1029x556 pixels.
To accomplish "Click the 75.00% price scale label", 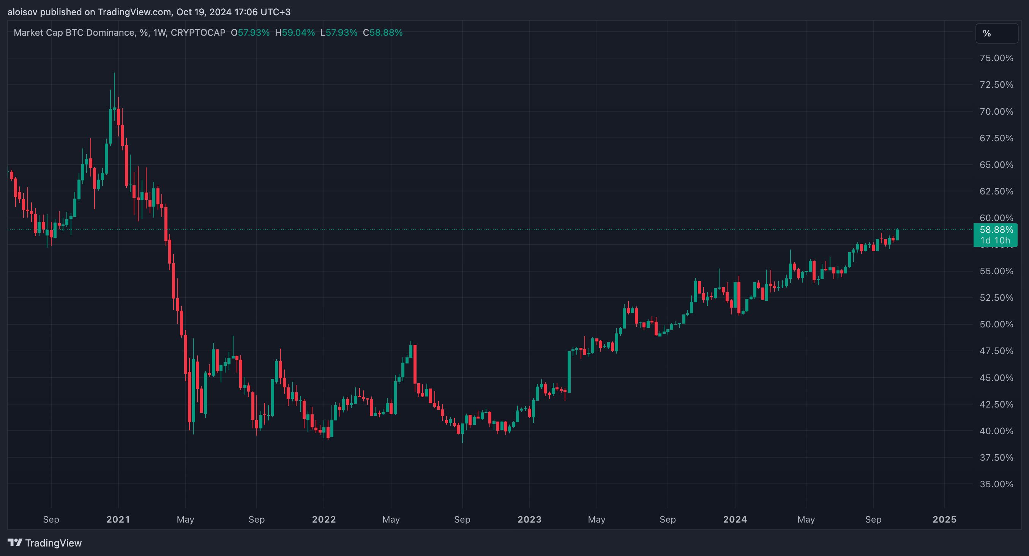I will (x=996, y=58).
